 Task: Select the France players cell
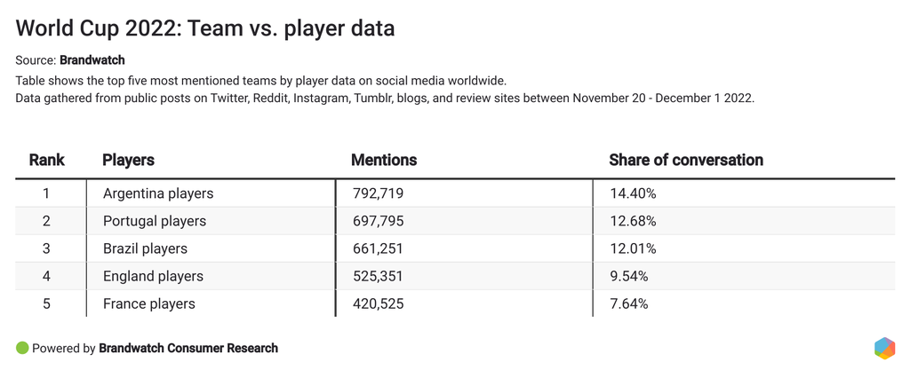(149, 303)
